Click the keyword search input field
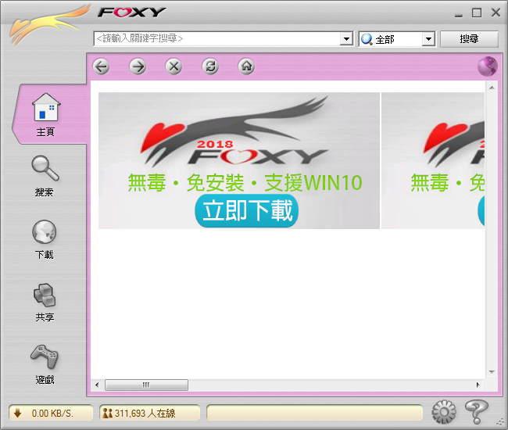The height and width of the screenshot is (430, 508). point(216,39)
